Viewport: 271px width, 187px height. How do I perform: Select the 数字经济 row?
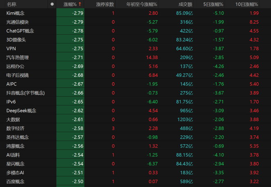pos(15,128)
